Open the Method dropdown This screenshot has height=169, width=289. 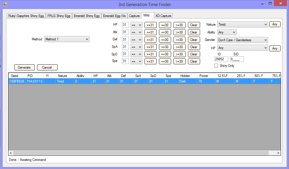click(67, 39)
